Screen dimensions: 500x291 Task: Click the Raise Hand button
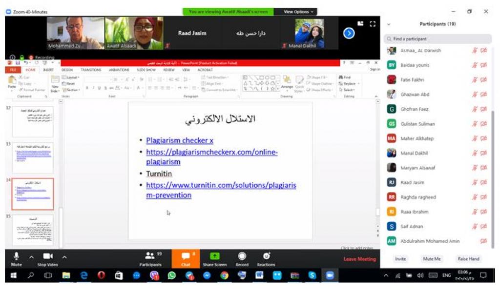[x=468, y=259]
